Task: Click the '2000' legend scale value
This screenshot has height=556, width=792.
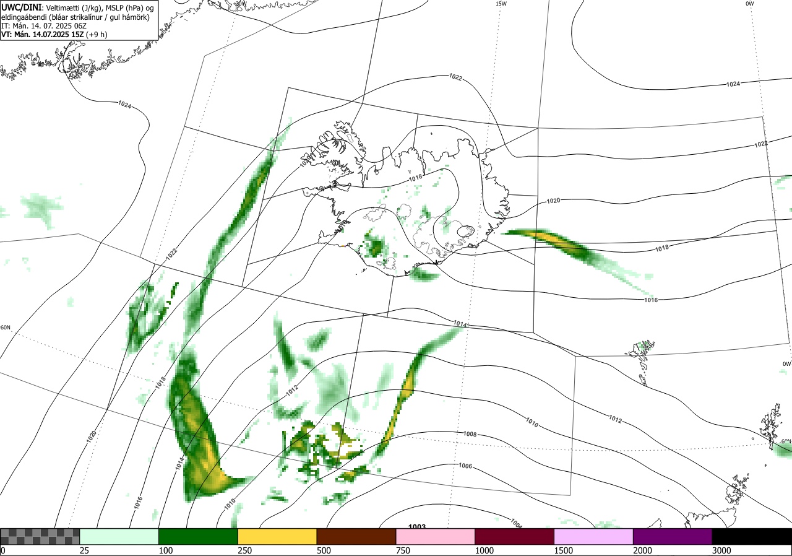Action: click(642, 550)
